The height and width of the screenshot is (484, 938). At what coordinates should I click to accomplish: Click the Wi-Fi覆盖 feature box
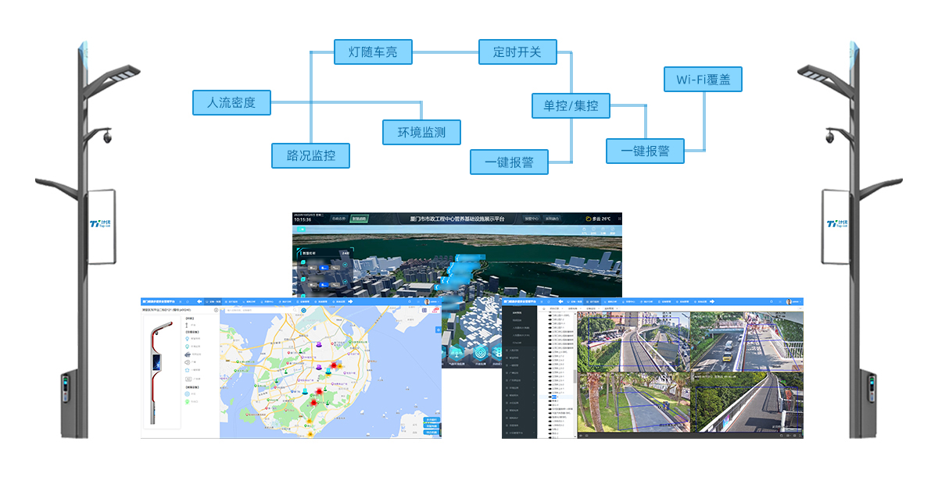pos(703,80)
